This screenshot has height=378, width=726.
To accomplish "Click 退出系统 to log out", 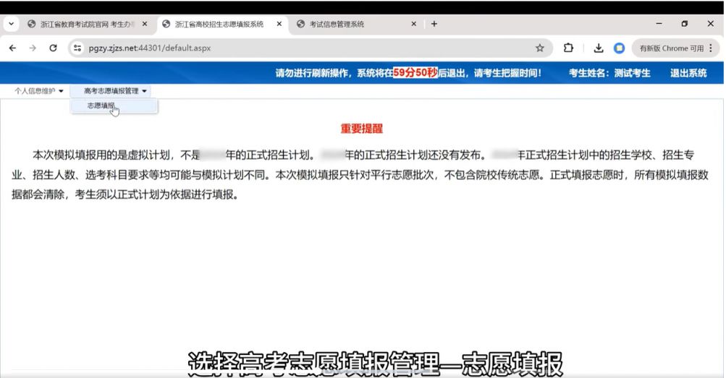I will 688,73.
